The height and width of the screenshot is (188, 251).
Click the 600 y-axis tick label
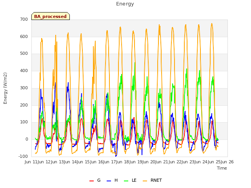[24, 36]
